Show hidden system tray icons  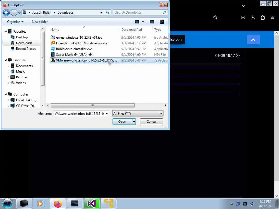click(x=232, y=204)
